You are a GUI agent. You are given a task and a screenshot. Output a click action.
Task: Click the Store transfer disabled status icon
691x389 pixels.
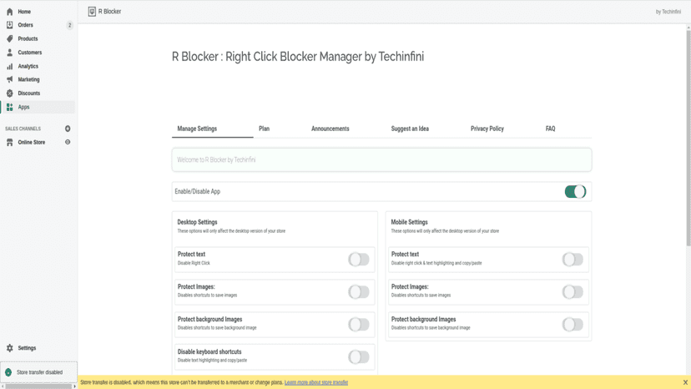click(8, 372)
